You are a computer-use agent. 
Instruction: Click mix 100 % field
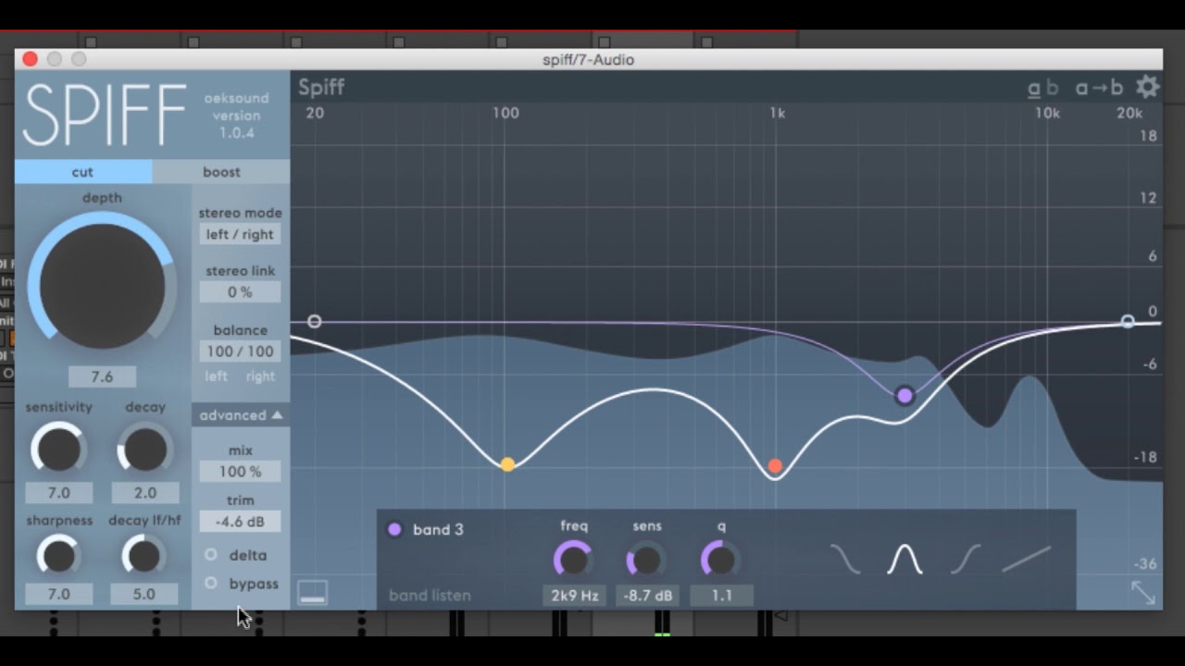point(240,472)
